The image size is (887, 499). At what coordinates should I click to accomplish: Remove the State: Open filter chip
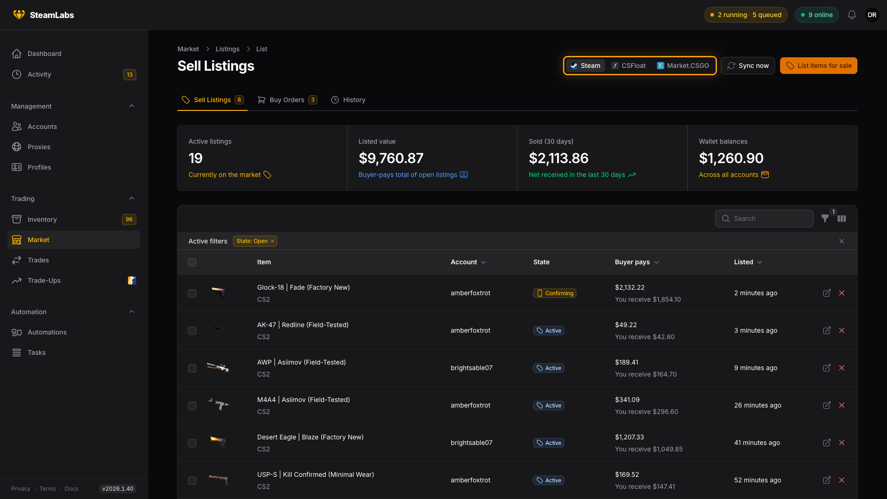coord(273,241)
